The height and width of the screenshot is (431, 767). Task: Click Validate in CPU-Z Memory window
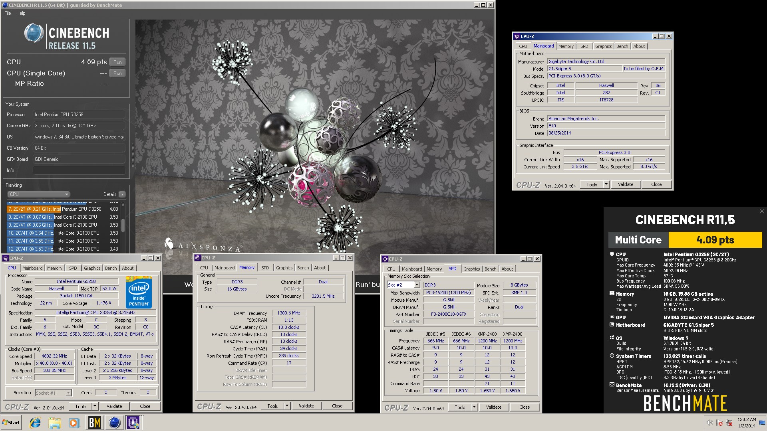point(306,406)
